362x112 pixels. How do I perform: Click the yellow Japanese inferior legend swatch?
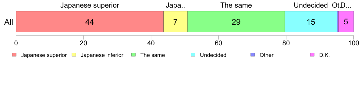click(74, 55)
